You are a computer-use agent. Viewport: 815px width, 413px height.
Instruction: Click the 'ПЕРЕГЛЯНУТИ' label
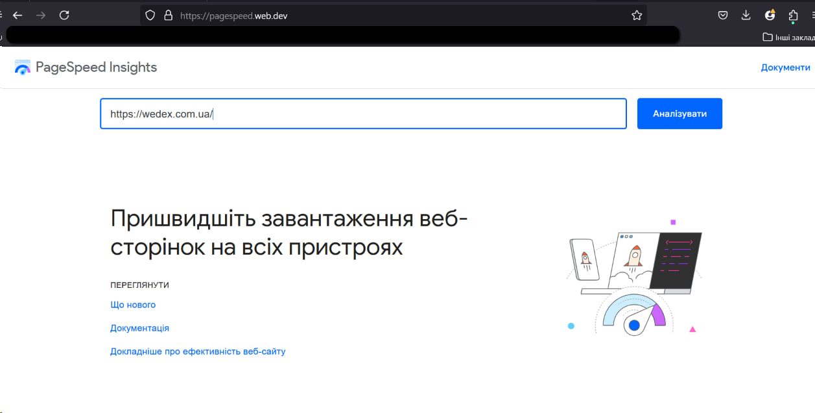[139, 285]
